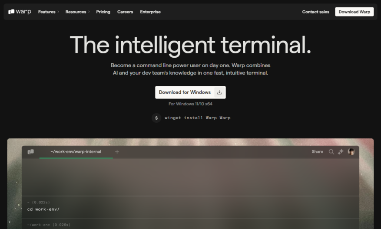Open the Enterprise page
Viewport: 381px width, 229px height.
150,12
